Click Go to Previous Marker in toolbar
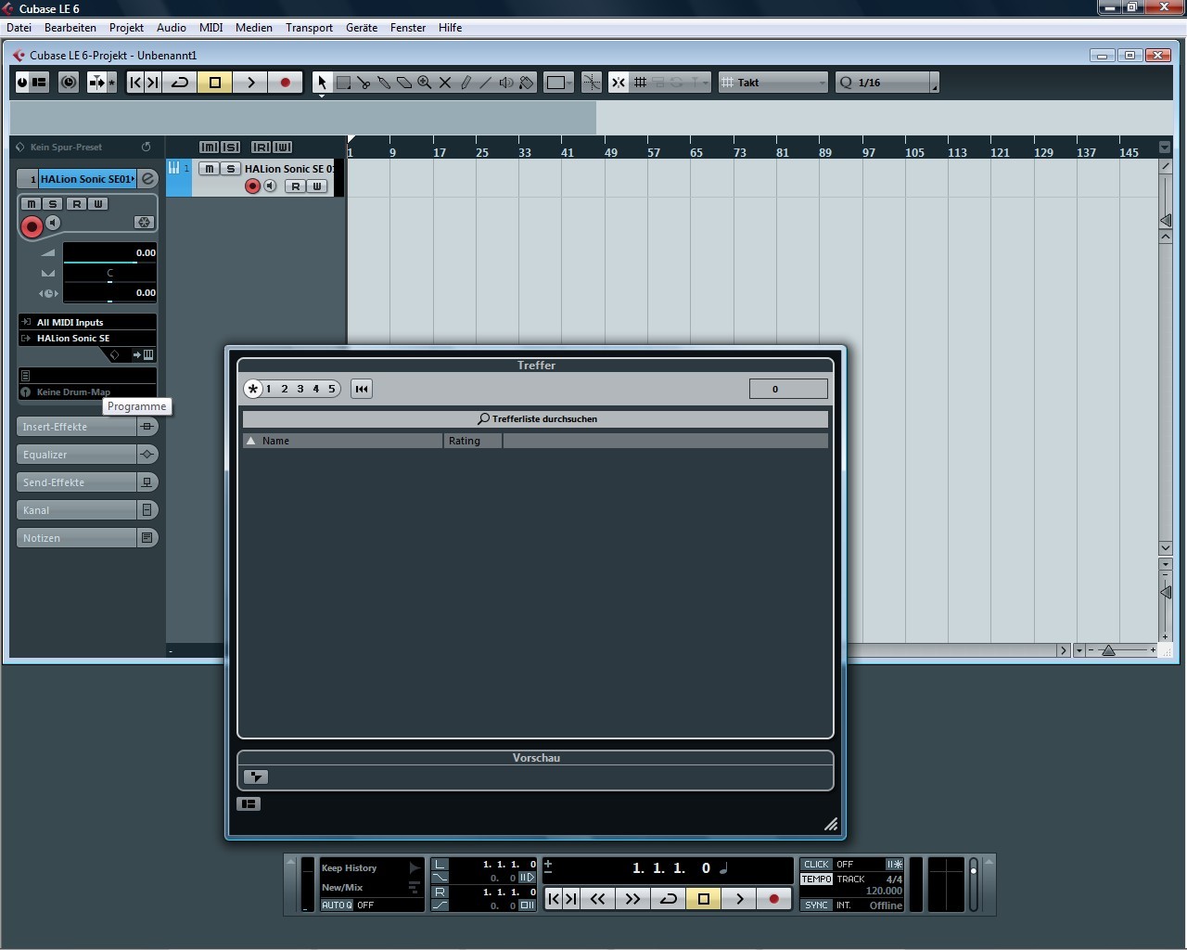This screenshot has height=950, width=1187. click(x=135, y=83)
